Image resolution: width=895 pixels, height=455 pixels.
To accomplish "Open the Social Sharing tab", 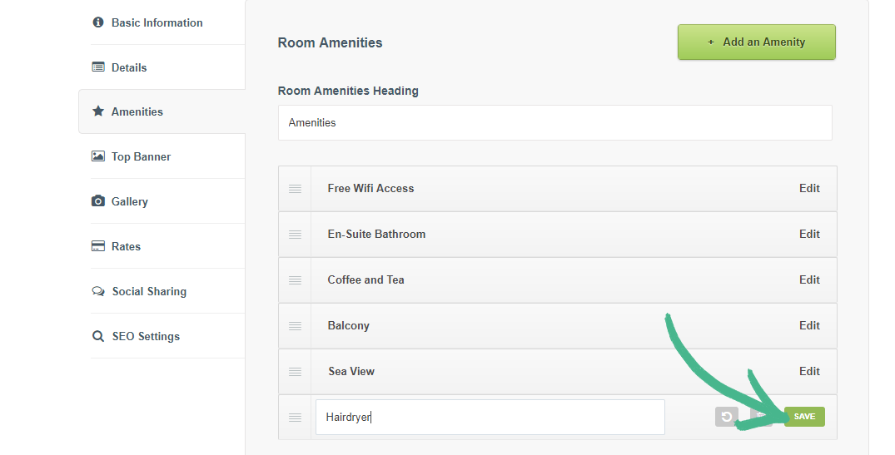I will click(x=149, y=291).
